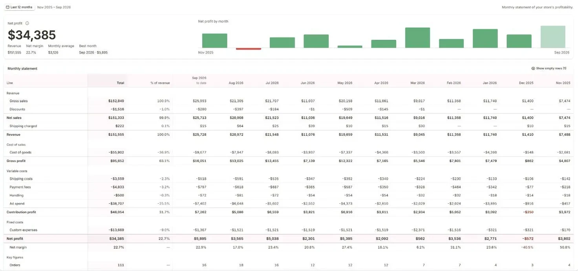The height and width of the screenshot is (271, 578).
Task: Open the Last 12 months date range picker
Action: [19, 7]
